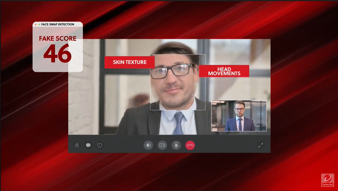Turn off the video camera

point(162,145)
